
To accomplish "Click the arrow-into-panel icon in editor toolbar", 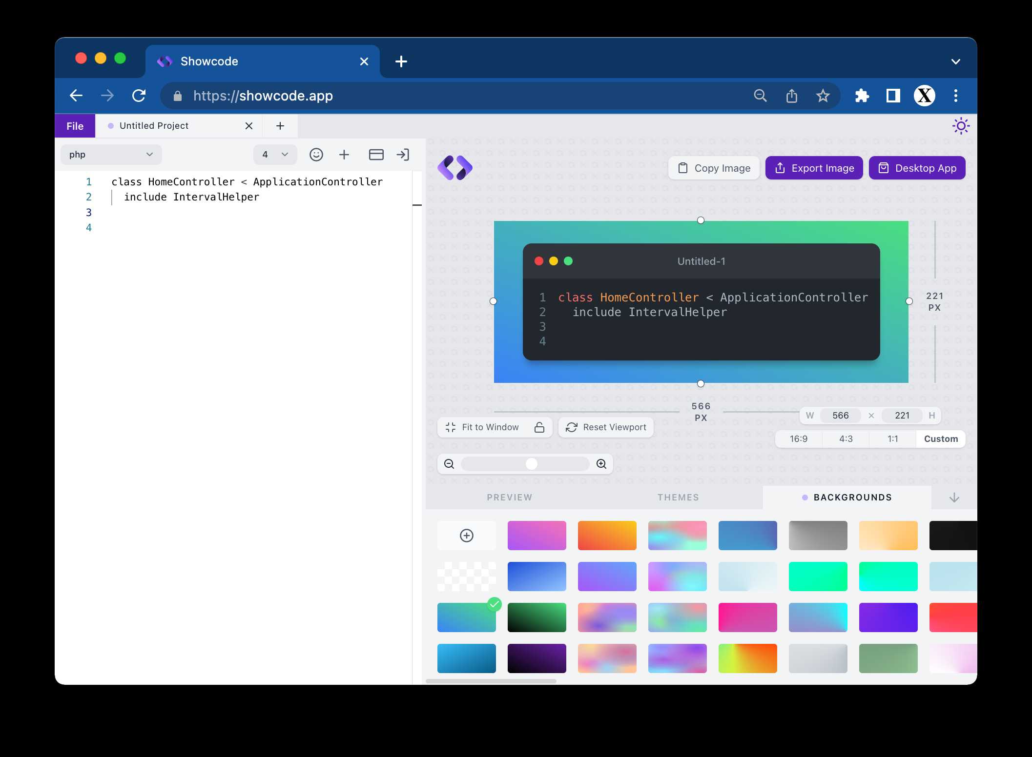I will pos(403,155).
